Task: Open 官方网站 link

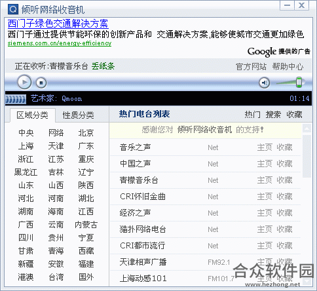Action: (x=251, y=66)
